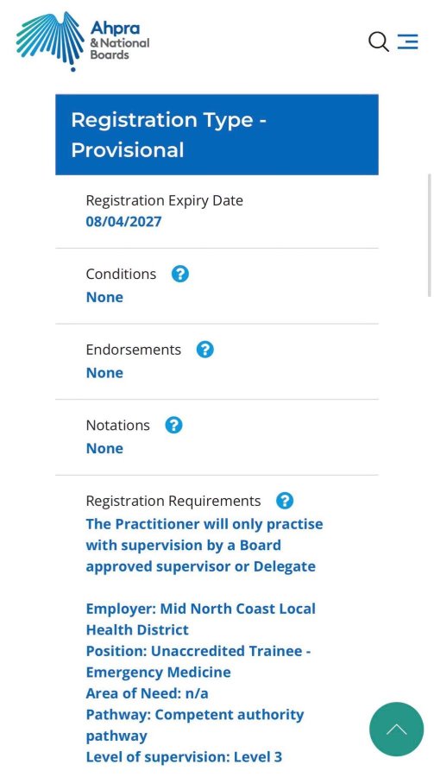
Task: Click the Pathway: Competent authority line
Action: [195, 725]
